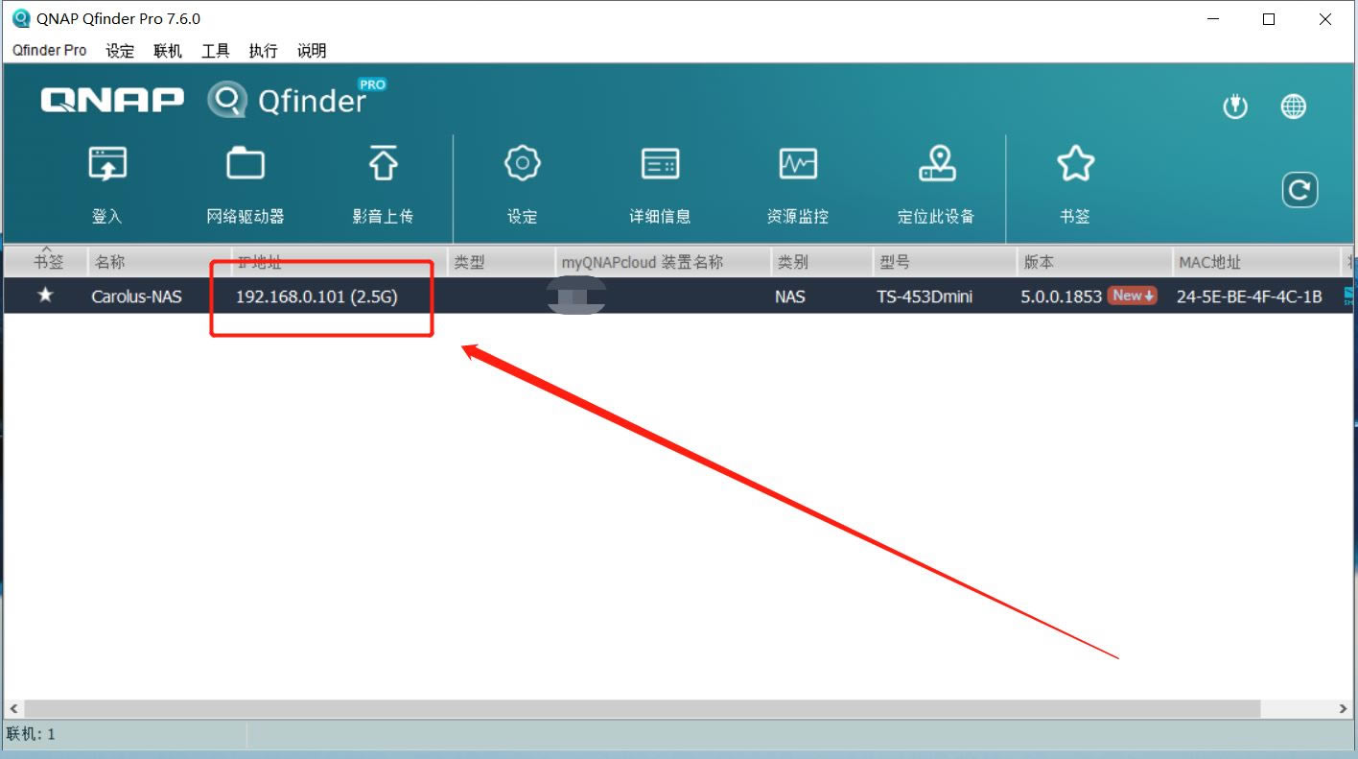The image size is (1358, 759).
Task: Open the 设定 settings gear icon
Action: pos(522,164)
